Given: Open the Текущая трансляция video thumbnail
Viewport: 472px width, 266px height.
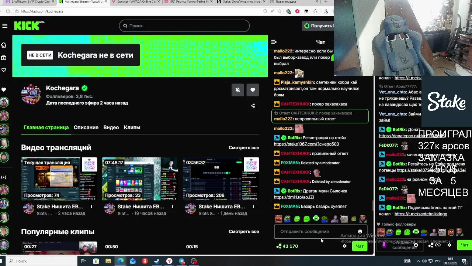Looking at the screenshot, I should point(59,179).
